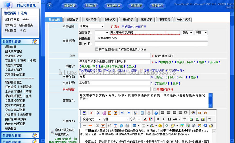Click the eraser remove-format icon

193,113
